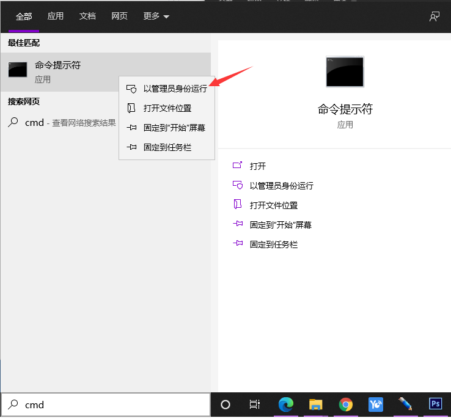
Task: Click 固定到"开始"屏幕 in the right pane
Action: [280, 225]
